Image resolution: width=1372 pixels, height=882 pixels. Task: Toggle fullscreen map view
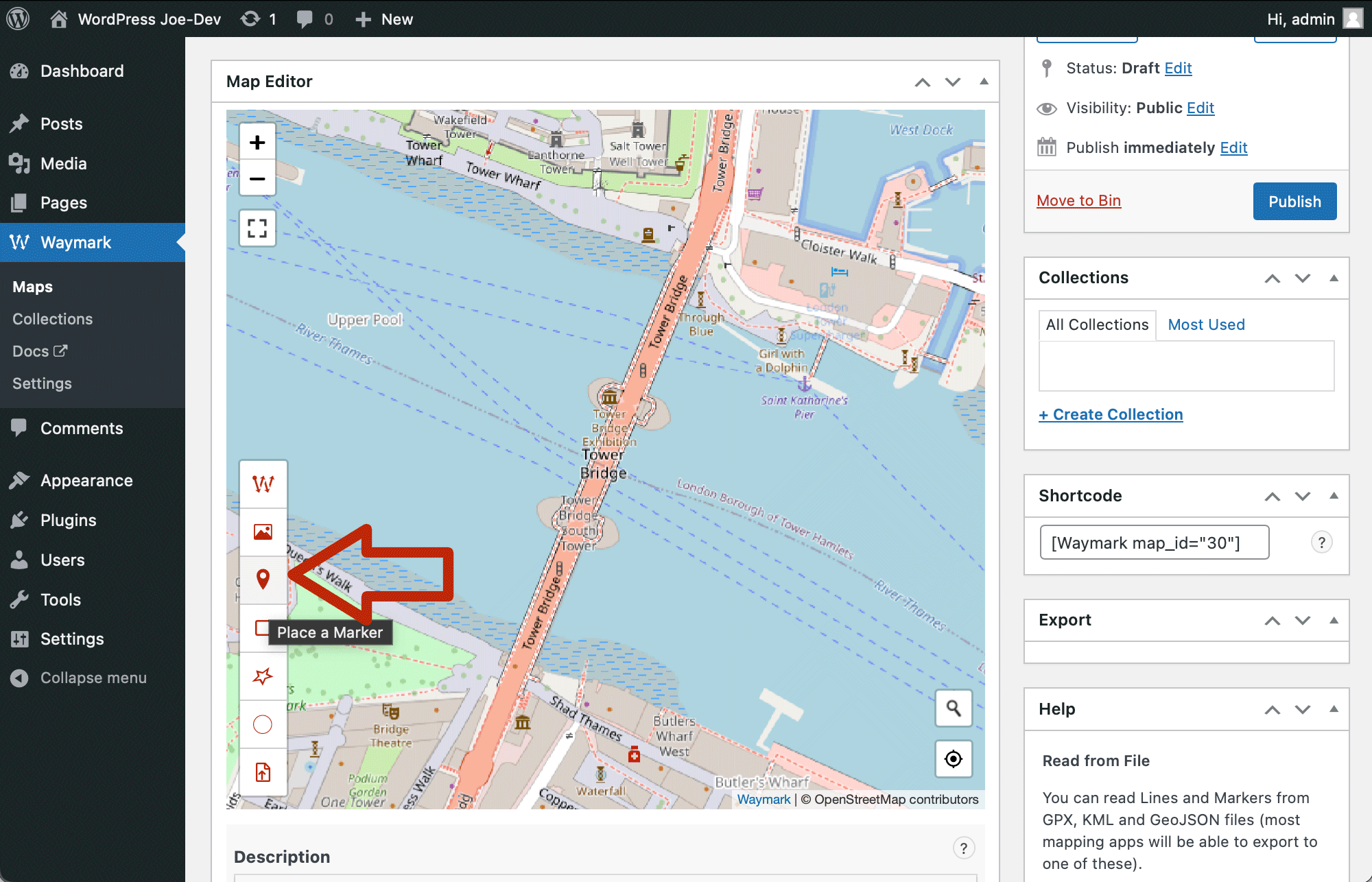tap(257, 228)
